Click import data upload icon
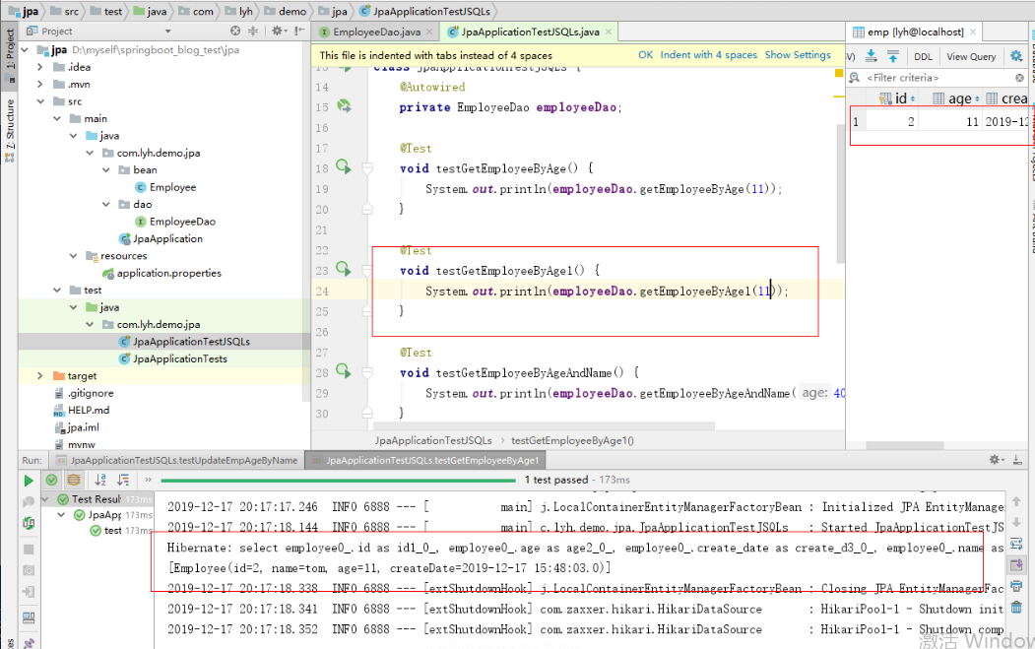 (x=893, y=56)
